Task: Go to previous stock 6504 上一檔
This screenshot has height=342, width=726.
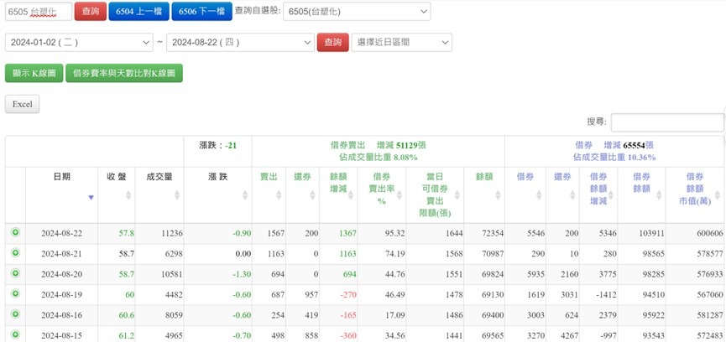Action: click(138, 12)
